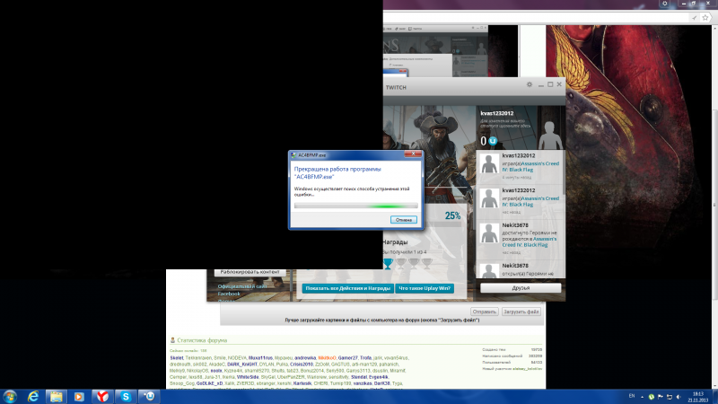Image resolution: width=718 pixels, height=404 pixels.
Task: Open the Facebook link in Uplay
Action: pos(229,294)
